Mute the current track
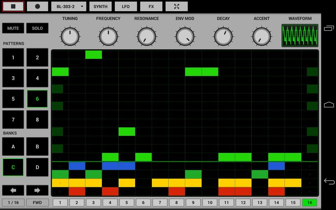This screenshot has height=210, width=336. point(13,28)
